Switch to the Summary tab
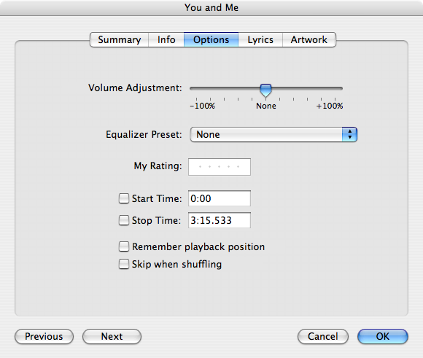 [x=119, y=39]
